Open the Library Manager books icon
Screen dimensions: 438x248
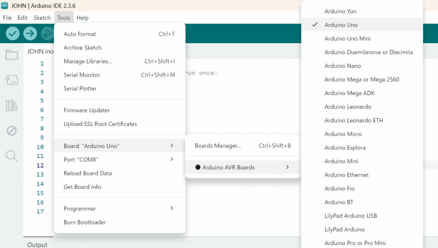click(12, 105)
